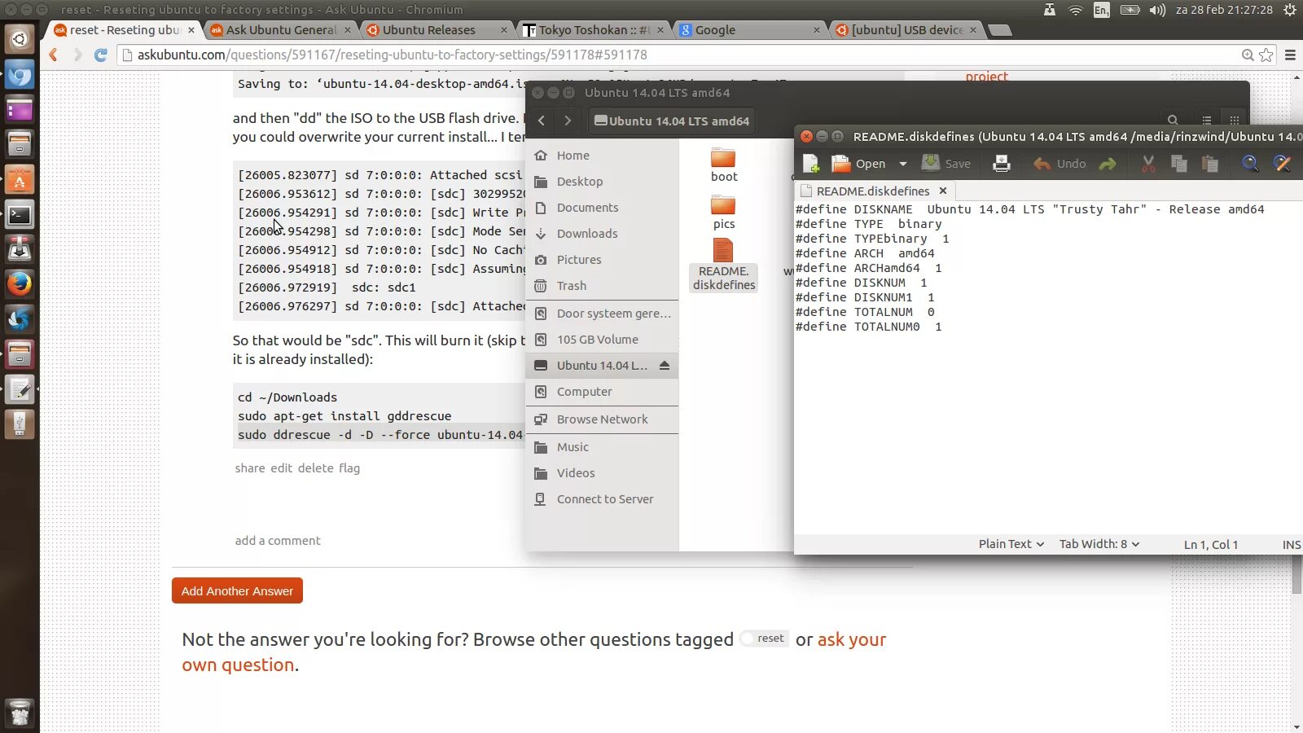Image resolution: width=1303 pixels, height=733 pixels.
Task: Click the gedit Open file button
Action: pyautogui.click(x=858, y=164)
